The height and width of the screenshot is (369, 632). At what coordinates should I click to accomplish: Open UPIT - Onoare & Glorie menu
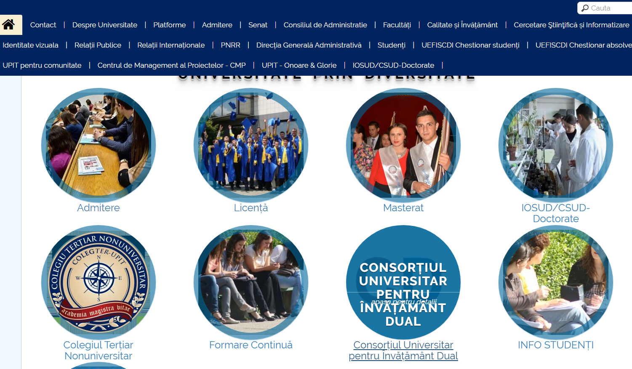[x=299, y=65]
